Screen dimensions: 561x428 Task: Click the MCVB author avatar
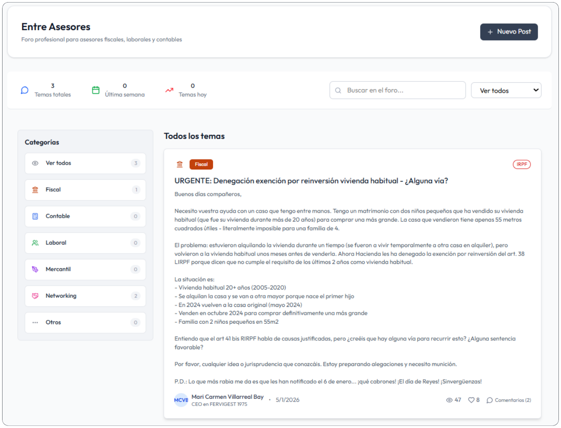[x=181, y=400]
